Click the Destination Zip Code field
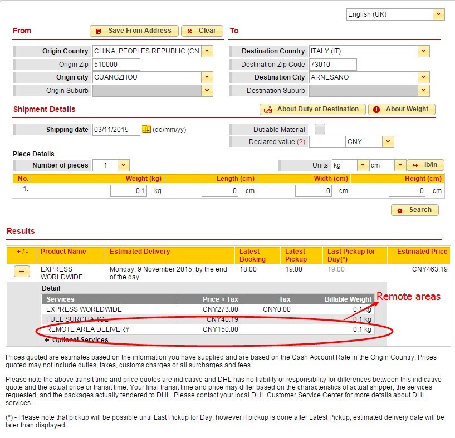 click(332, 65)
